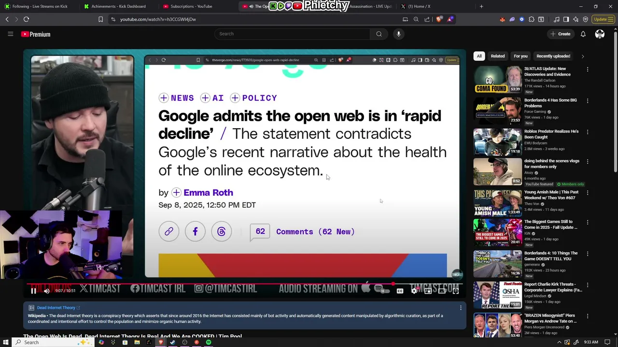The height and width of the screenshot is (347, 618).
Task: Open options for Young Amish Male video
Action: pyautogui.click(x=588, y=192)
